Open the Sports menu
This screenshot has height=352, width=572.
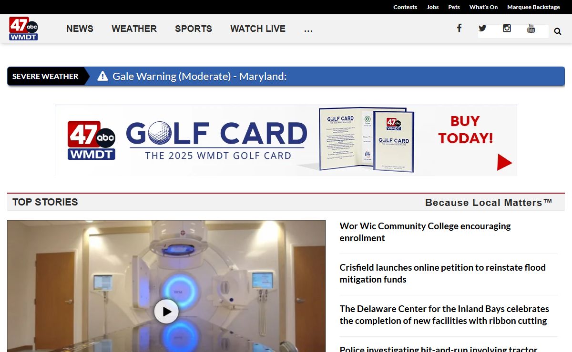194,29
